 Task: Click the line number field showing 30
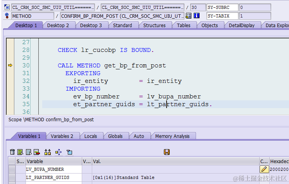click(198, 7)
